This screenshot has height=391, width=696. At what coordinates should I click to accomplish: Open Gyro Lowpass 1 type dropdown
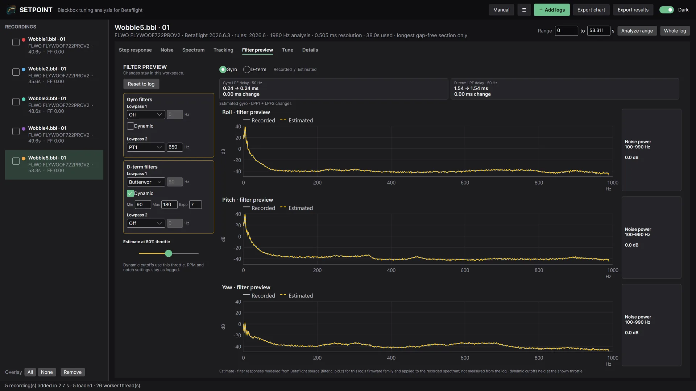pyautogui.click(x=146, y=115)
